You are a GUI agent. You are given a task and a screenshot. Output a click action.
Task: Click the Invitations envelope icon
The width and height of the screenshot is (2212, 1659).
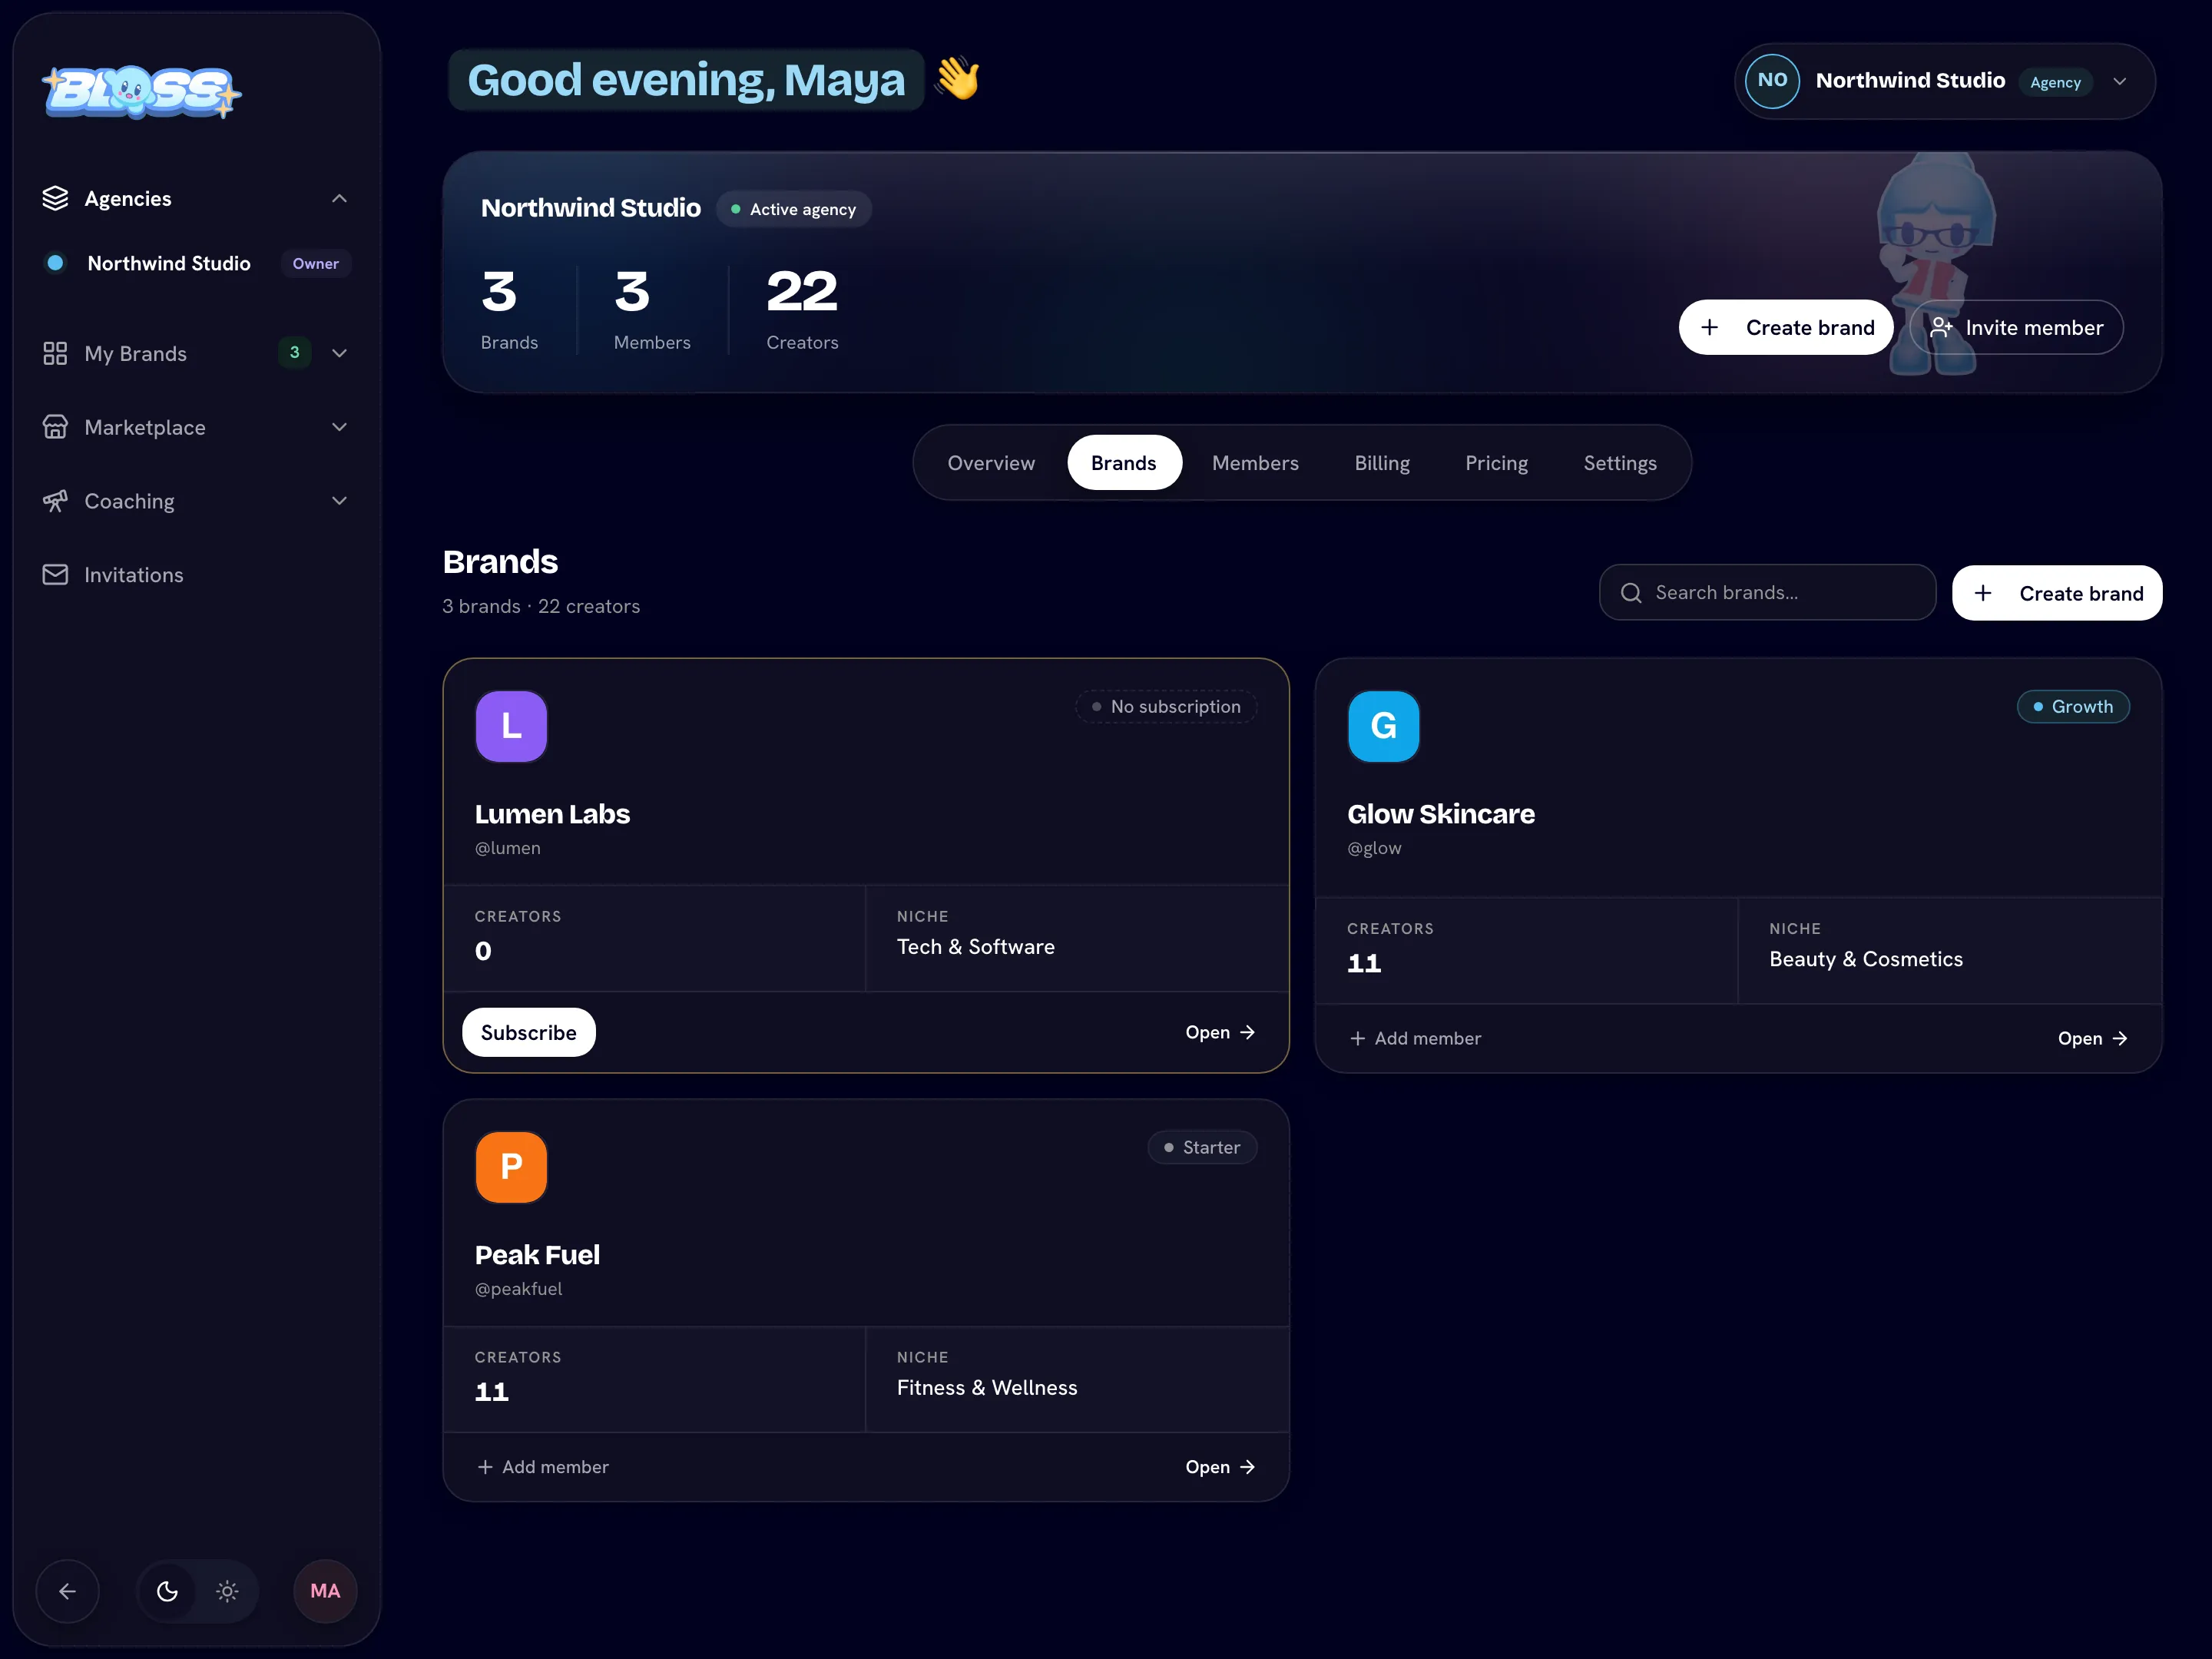pos(55,574)
